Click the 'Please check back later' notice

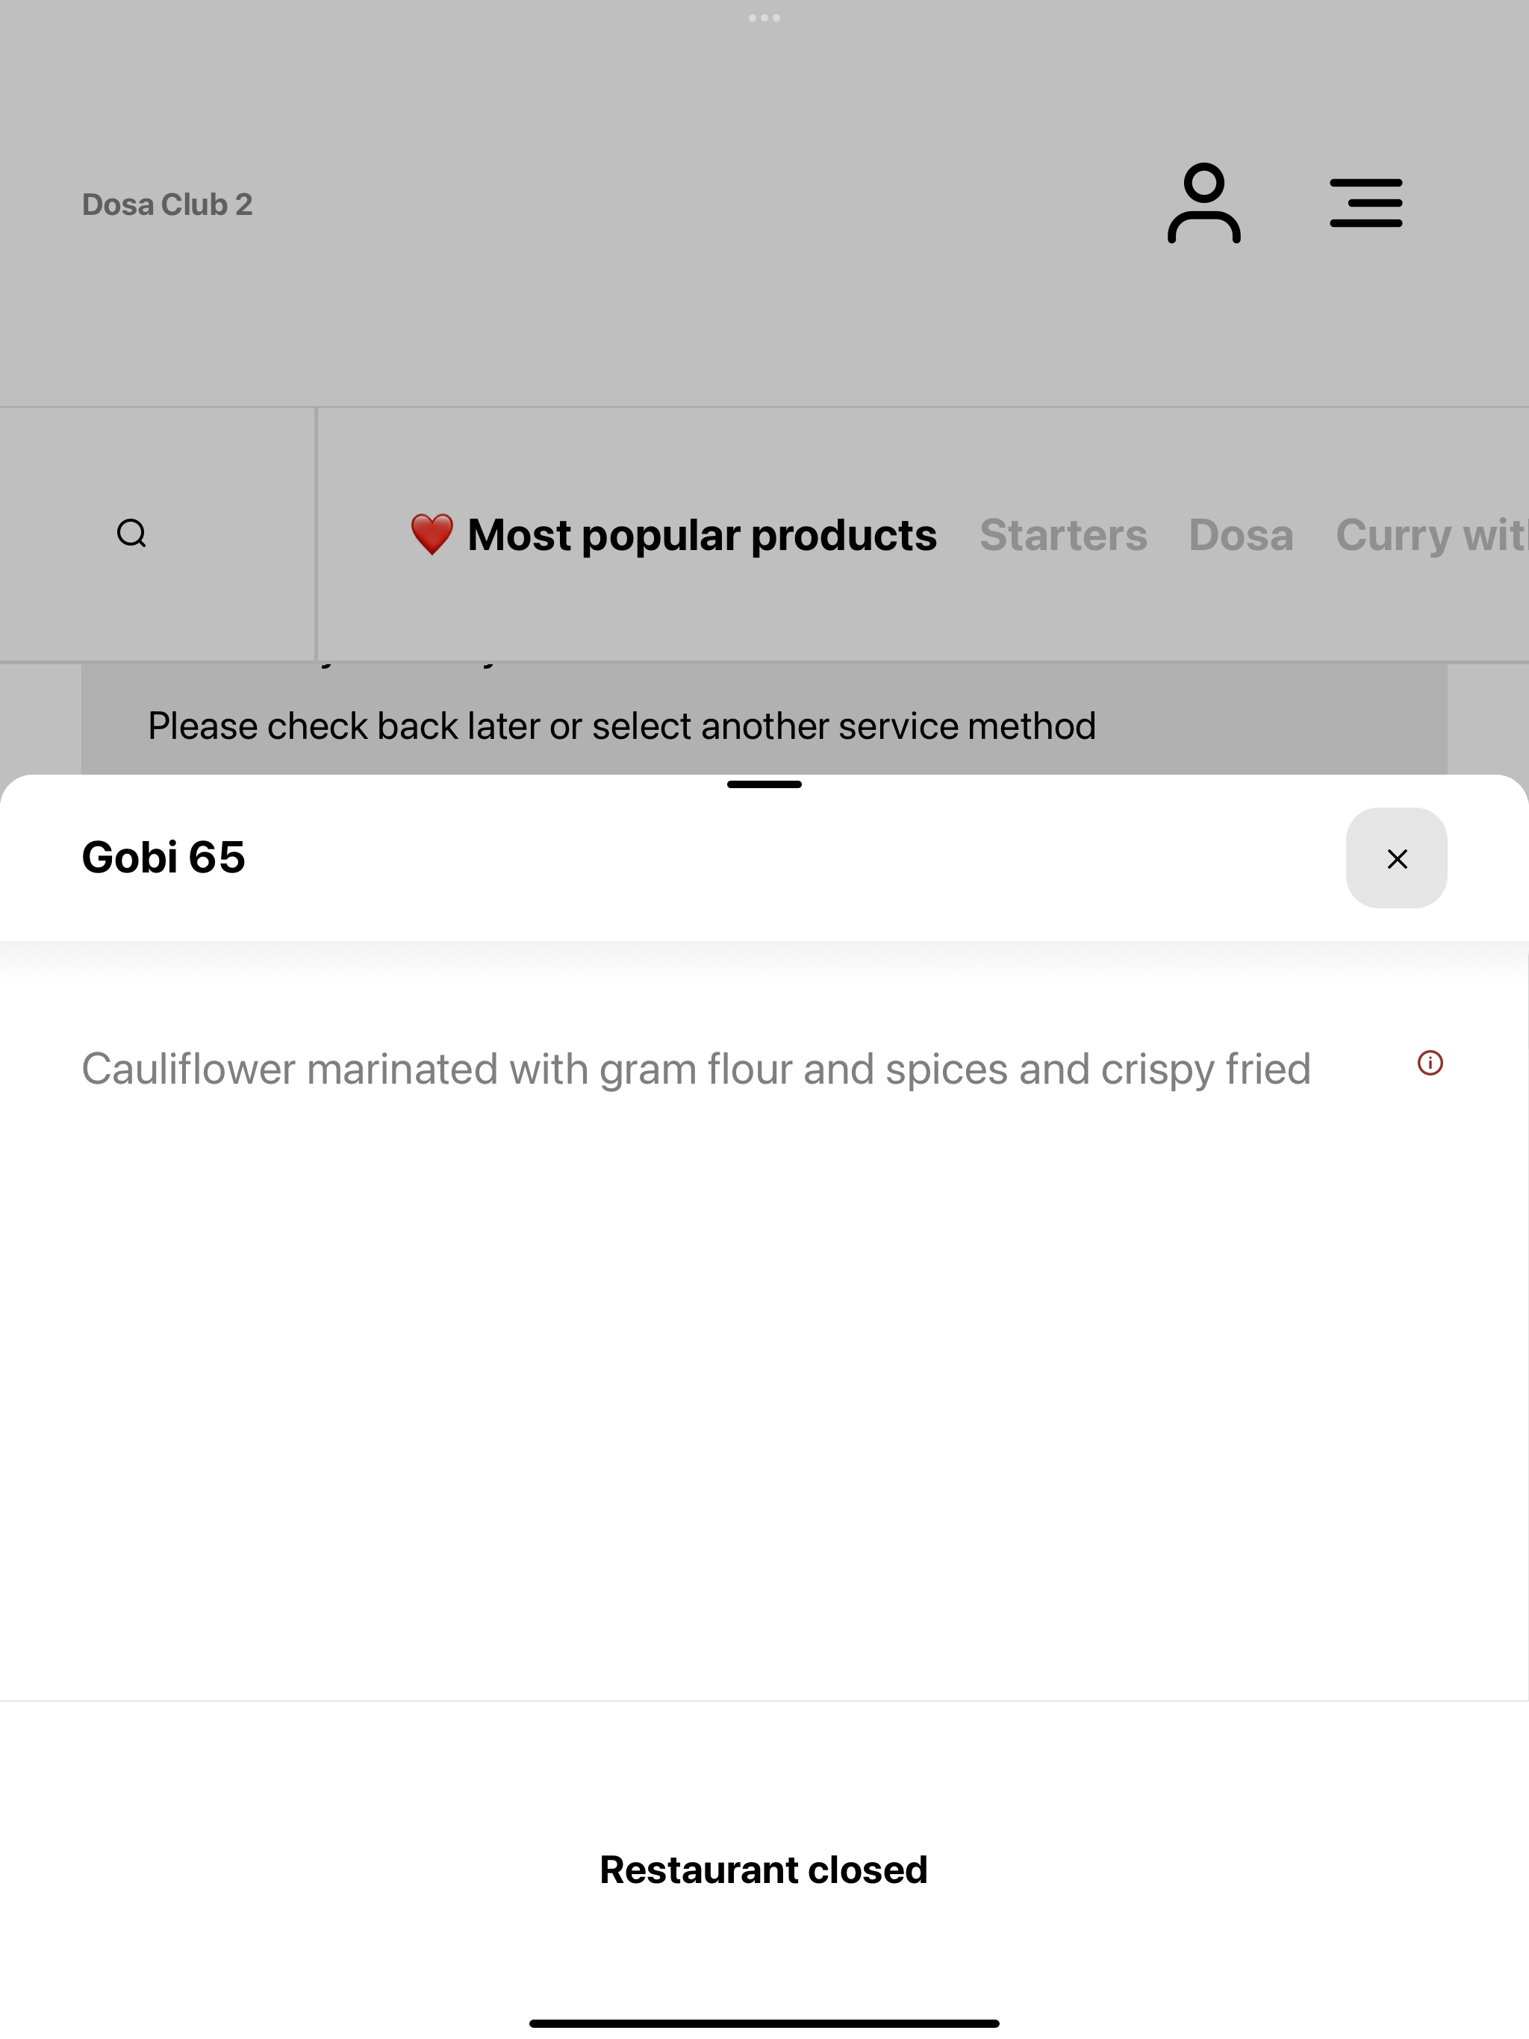click(622, 726)
